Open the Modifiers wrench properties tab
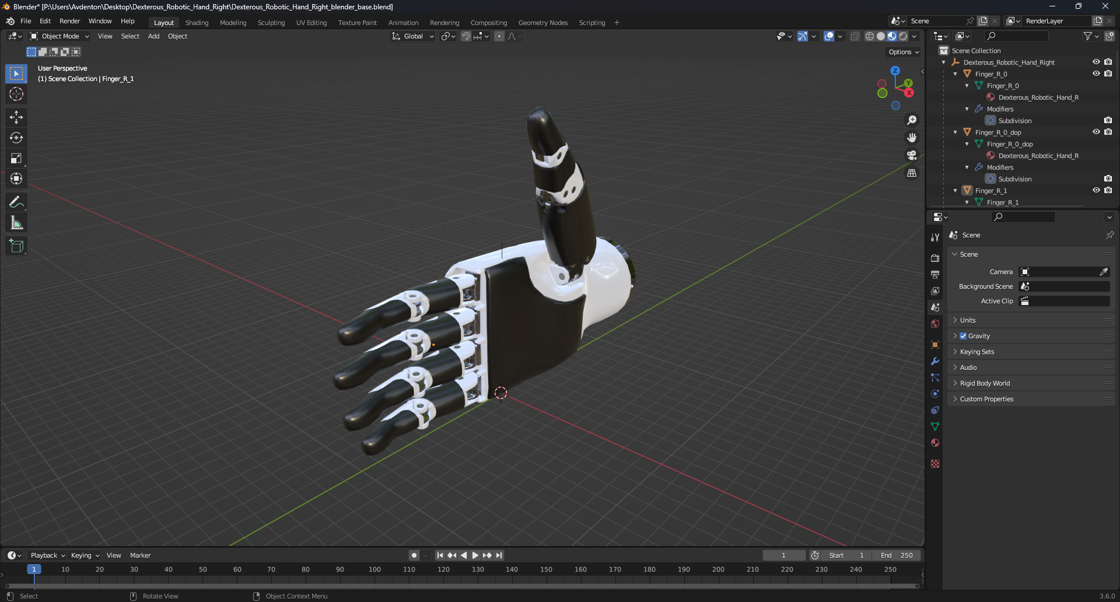Screen dimensions: 1120x602 tap(935, 361)
